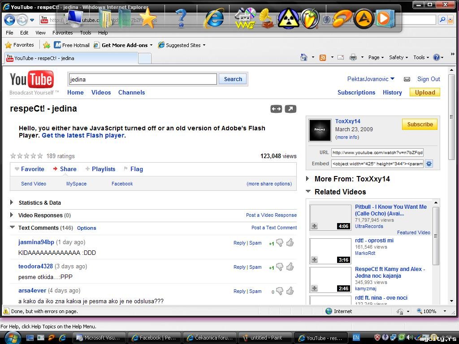Click the IE Help toolbar icon
The image size is (459, 344).
coord(436,57)
